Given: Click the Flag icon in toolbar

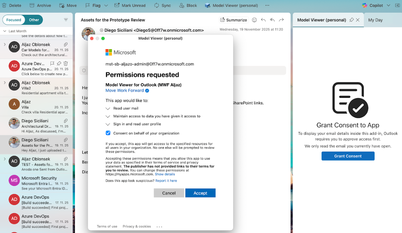Looking at the screenshot, I should pos(88,6).
